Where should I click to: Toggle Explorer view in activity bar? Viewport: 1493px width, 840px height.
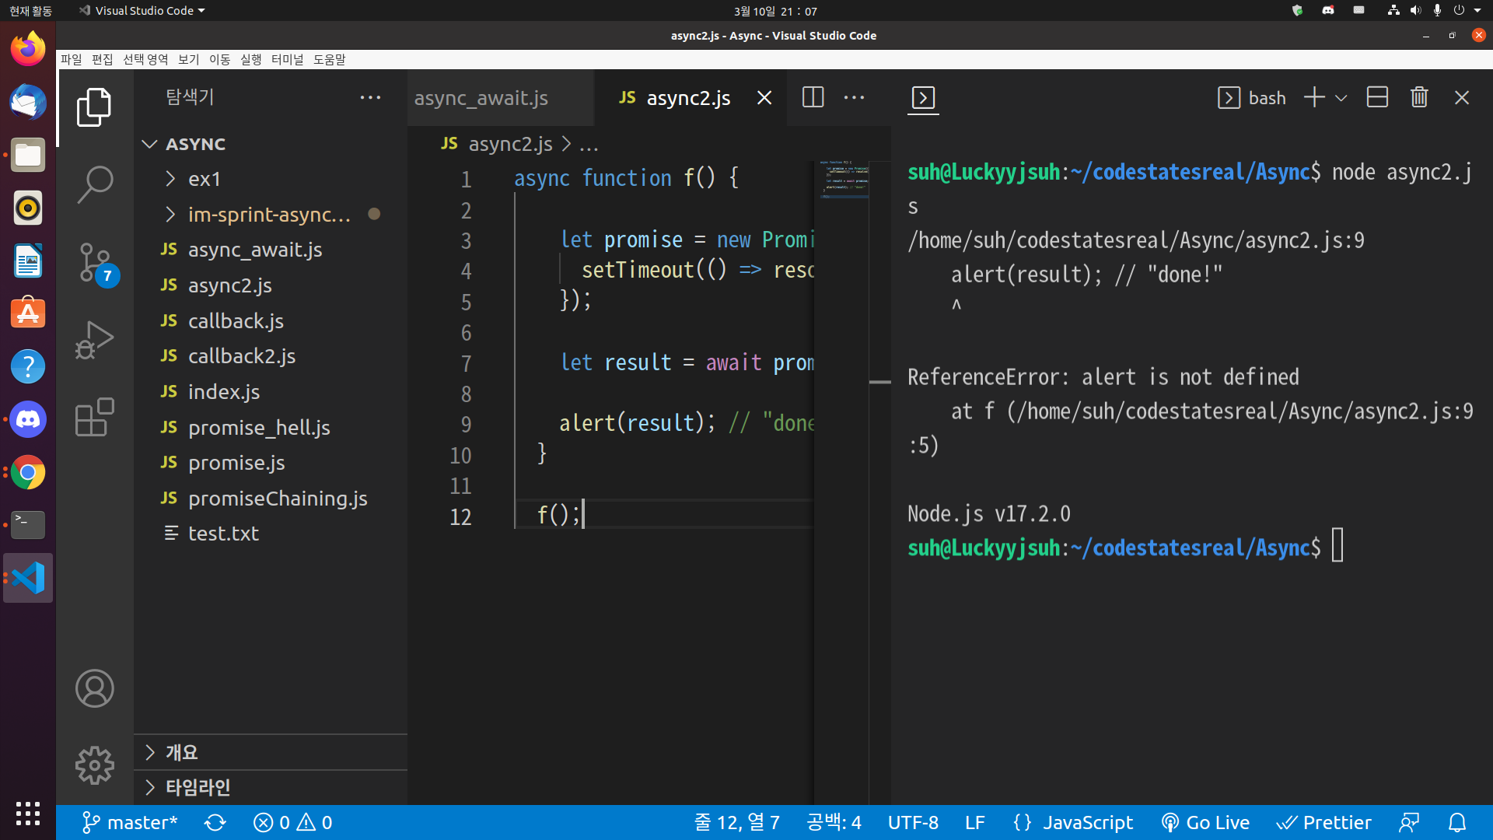95,107
